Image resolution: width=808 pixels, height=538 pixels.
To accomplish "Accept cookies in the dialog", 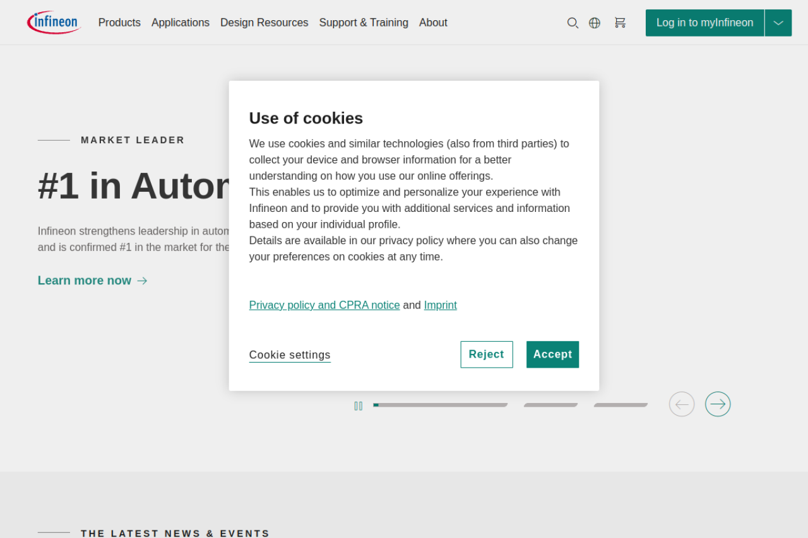I will tap(552, 354).
